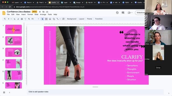Add a new slide plus icon
Screen dimensions: 172x96
tap(9, 19)
